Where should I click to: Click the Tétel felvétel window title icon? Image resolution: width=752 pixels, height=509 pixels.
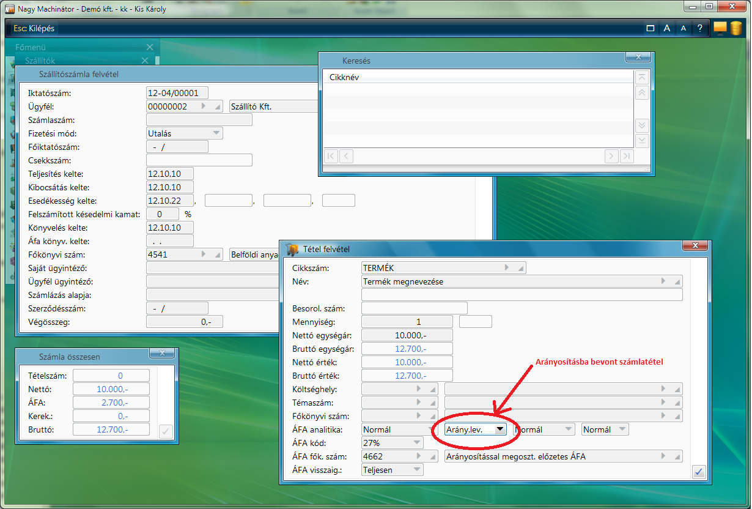pos(292,248)
